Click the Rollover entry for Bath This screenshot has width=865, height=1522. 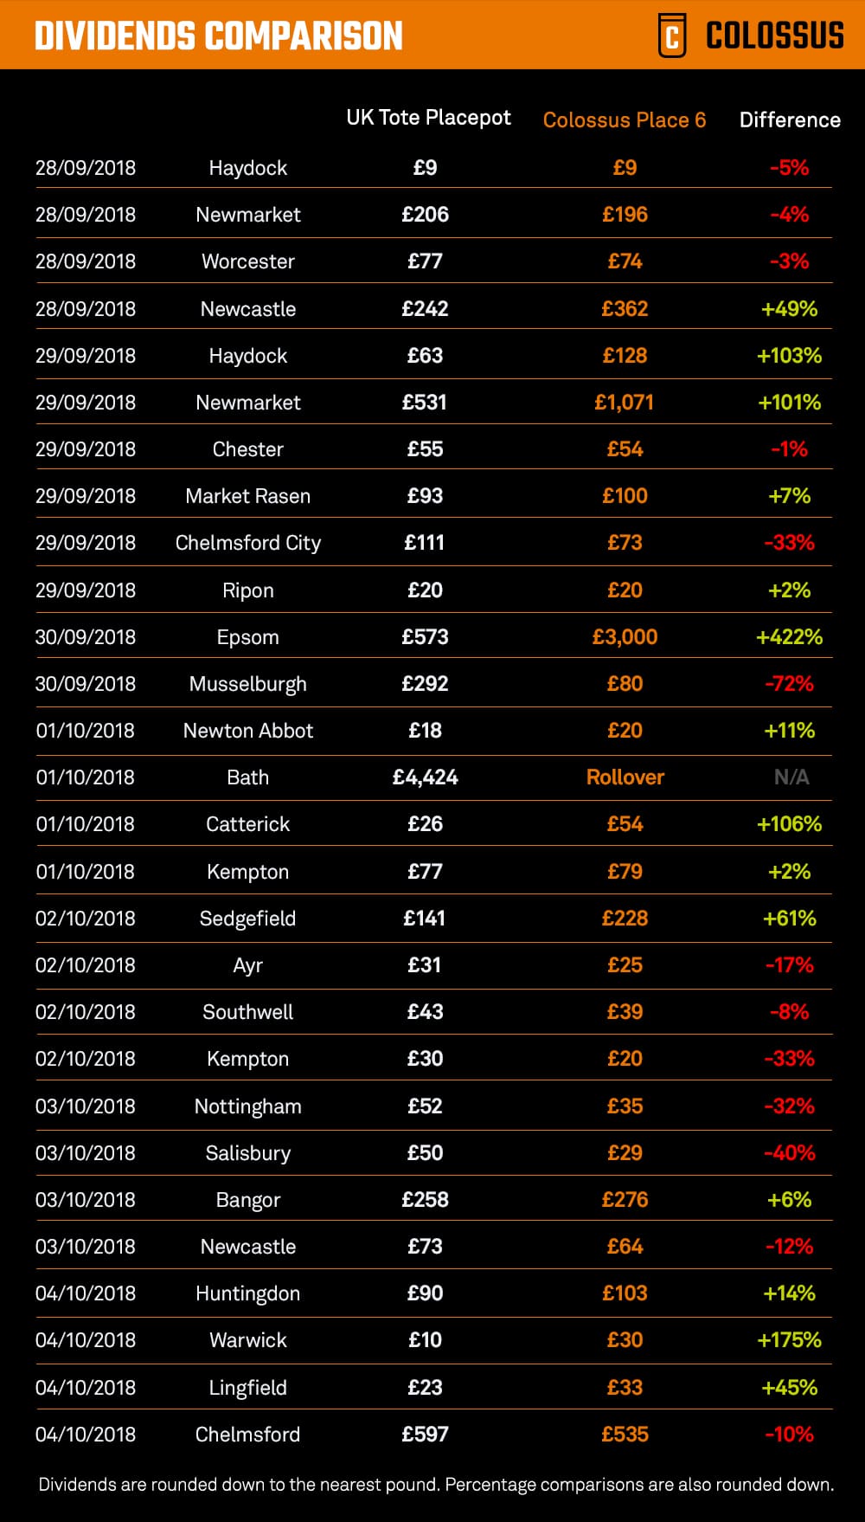[625, 777]
